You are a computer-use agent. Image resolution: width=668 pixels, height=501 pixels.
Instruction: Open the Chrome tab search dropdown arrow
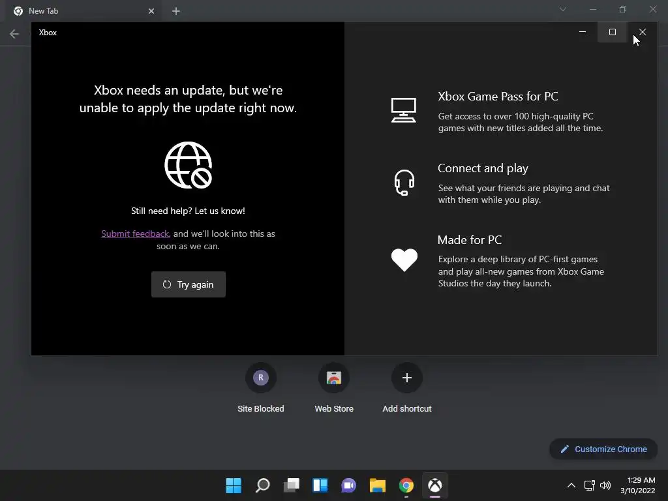563,9
